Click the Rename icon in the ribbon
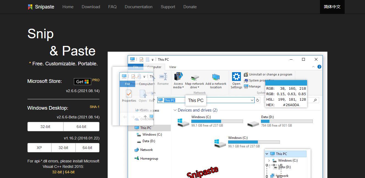The height and width of the screenshot is (178, 365). click(x=163, y=77)
